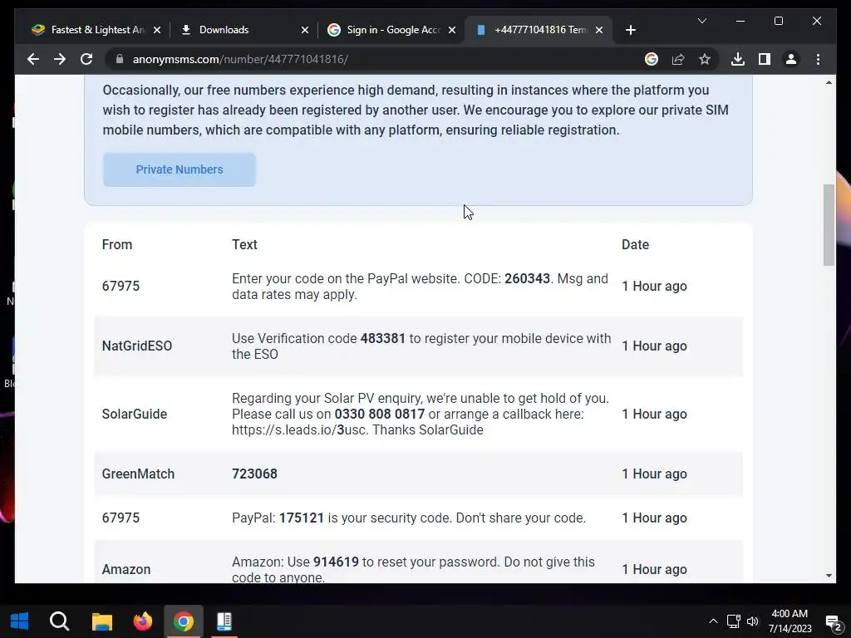
Task: Open notification center icon
Action: (x=833, y=622)
